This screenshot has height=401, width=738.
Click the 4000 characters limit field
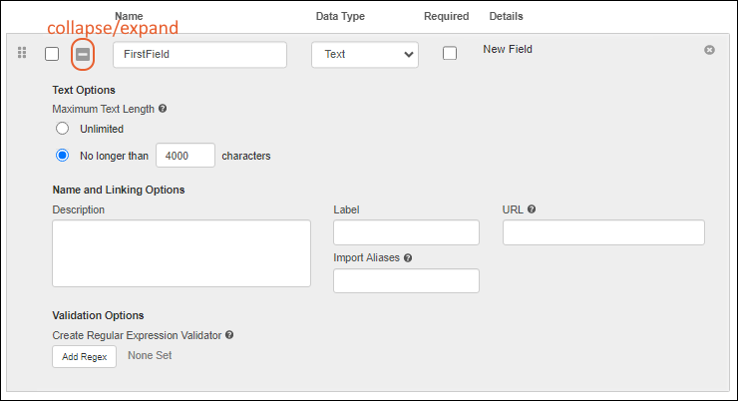185,156
